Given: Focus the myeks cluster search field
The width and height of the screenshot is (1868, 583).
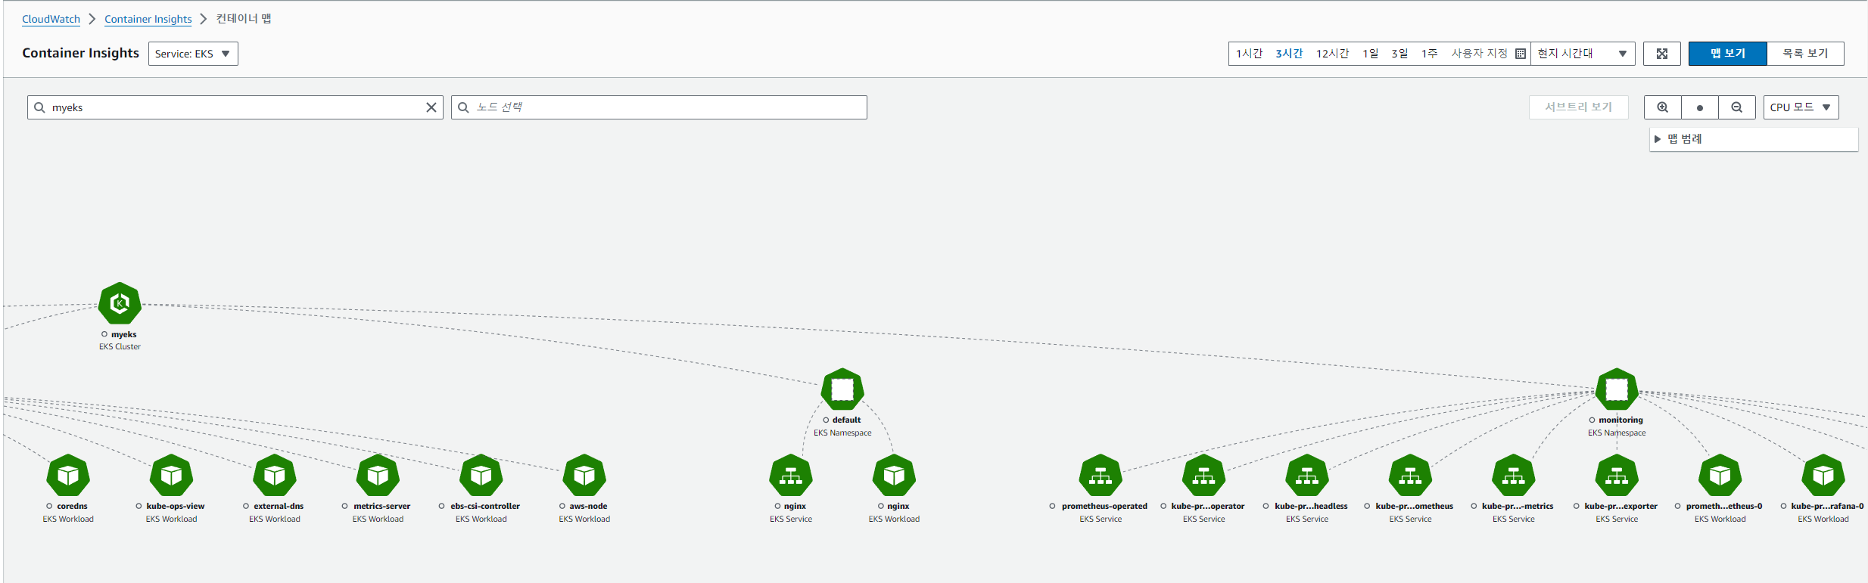Looking at the screenshot, I should point(235,107).
